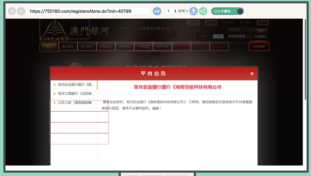Image resolution: width=311 pixels, height=176 pixels.
Task: Select announcement 公司入款（海南峰则谦…
Action: tap(74, 103)
